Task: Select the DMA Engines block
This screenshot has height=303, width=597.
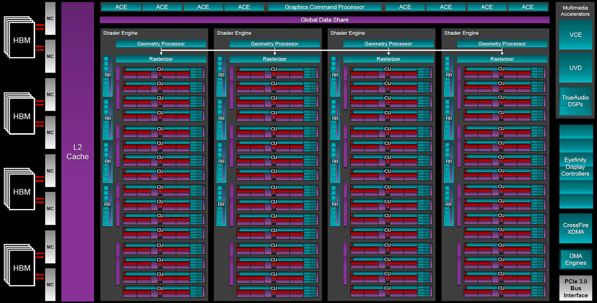Action: pos(575,259)
